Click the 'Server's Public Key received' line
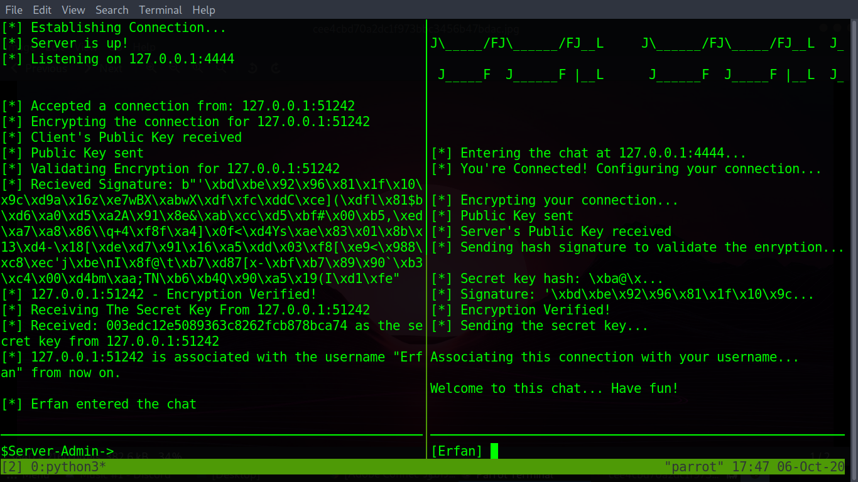 point(551,232)
